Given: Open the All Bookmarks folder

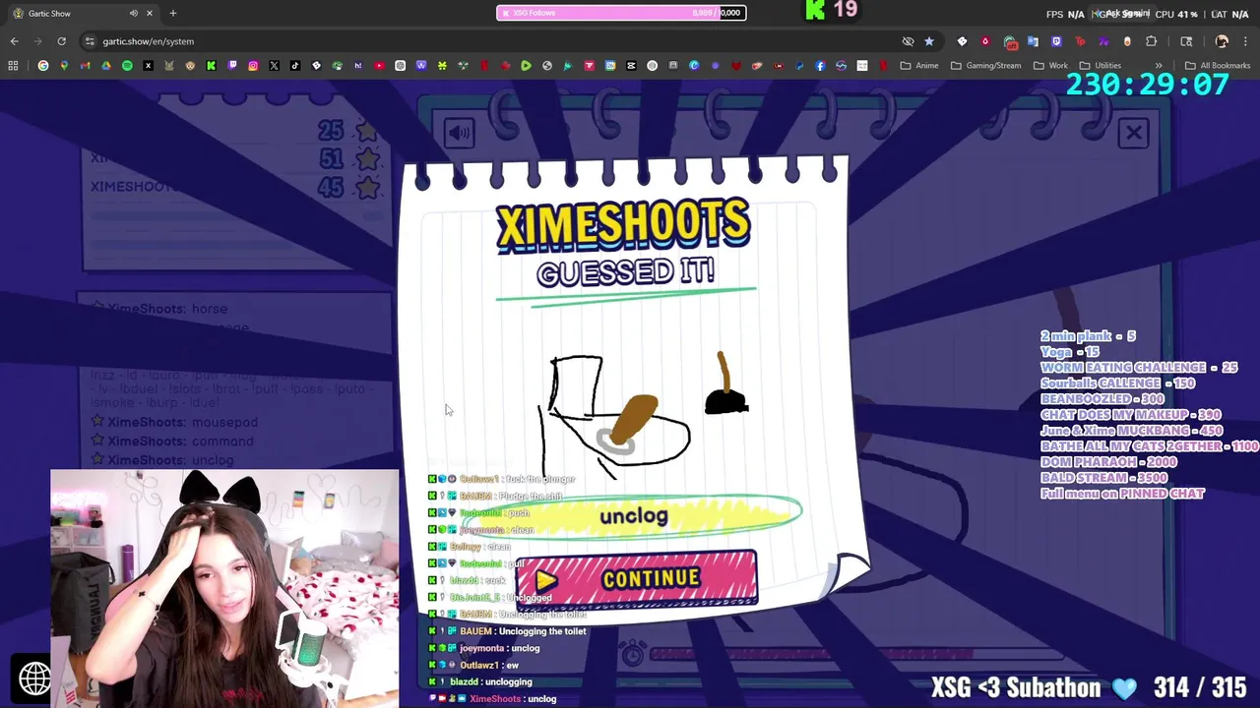Looking at the screenshot, I should (1218, 66).
